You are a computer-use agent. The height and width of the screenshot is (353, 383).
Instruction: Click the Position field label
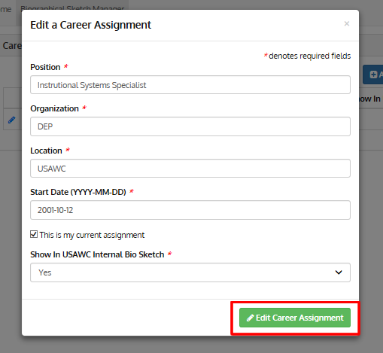pos(45,67)
